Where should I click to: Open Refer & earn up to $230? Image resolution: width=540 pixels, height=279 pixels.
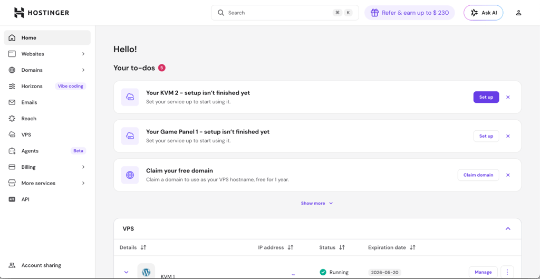click(409, 13)
